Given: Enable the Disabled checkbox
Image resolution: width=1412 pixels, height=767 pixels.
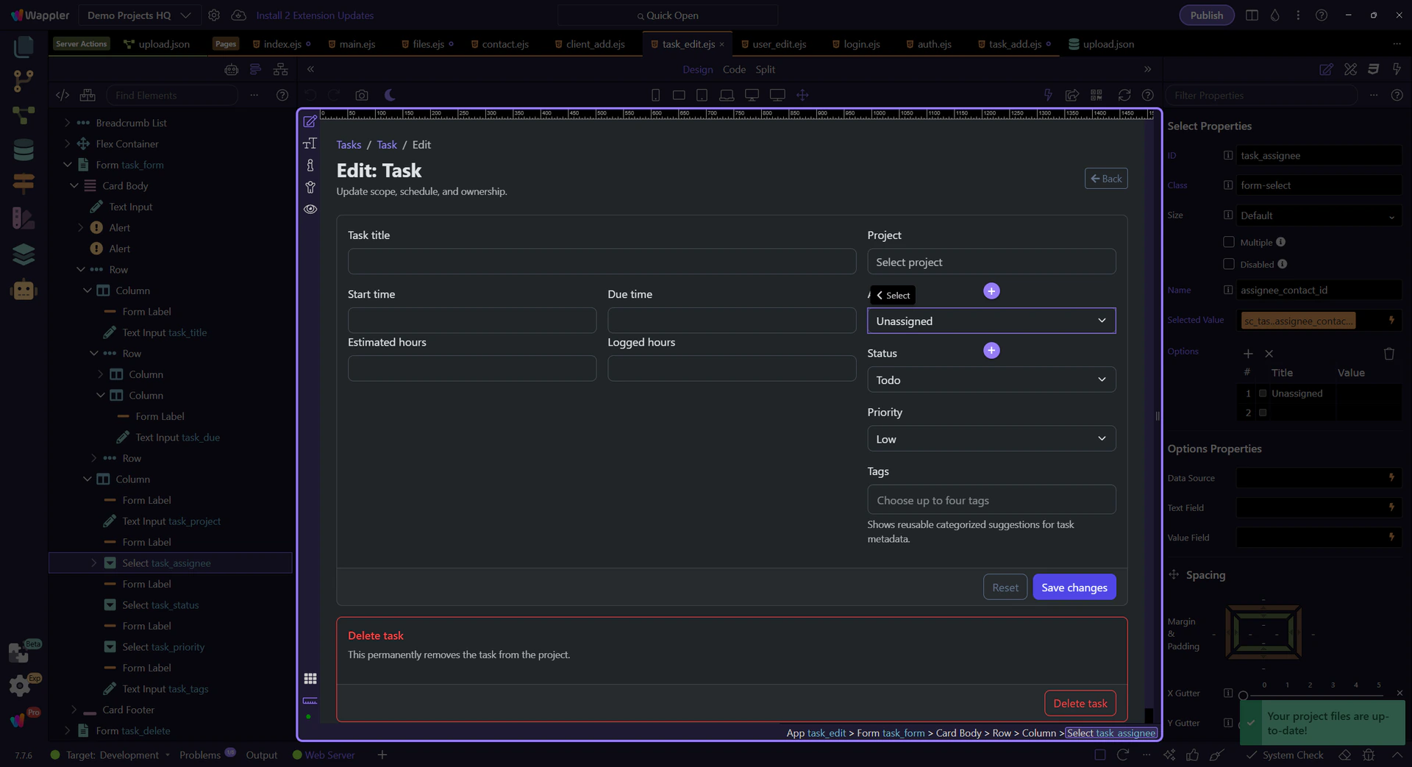Looking at the screenshot, I should [1228, 264].
